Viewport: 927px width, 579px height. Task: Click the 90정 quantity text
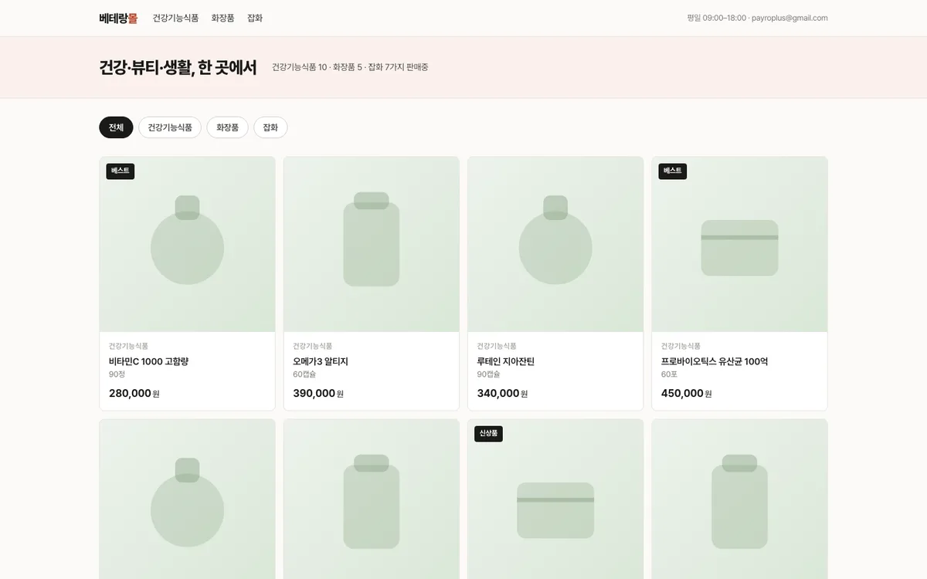(x=117, y=374)
